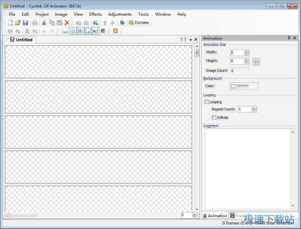
Task: Tick the Infinite checkbox
Action: point(214,118)
